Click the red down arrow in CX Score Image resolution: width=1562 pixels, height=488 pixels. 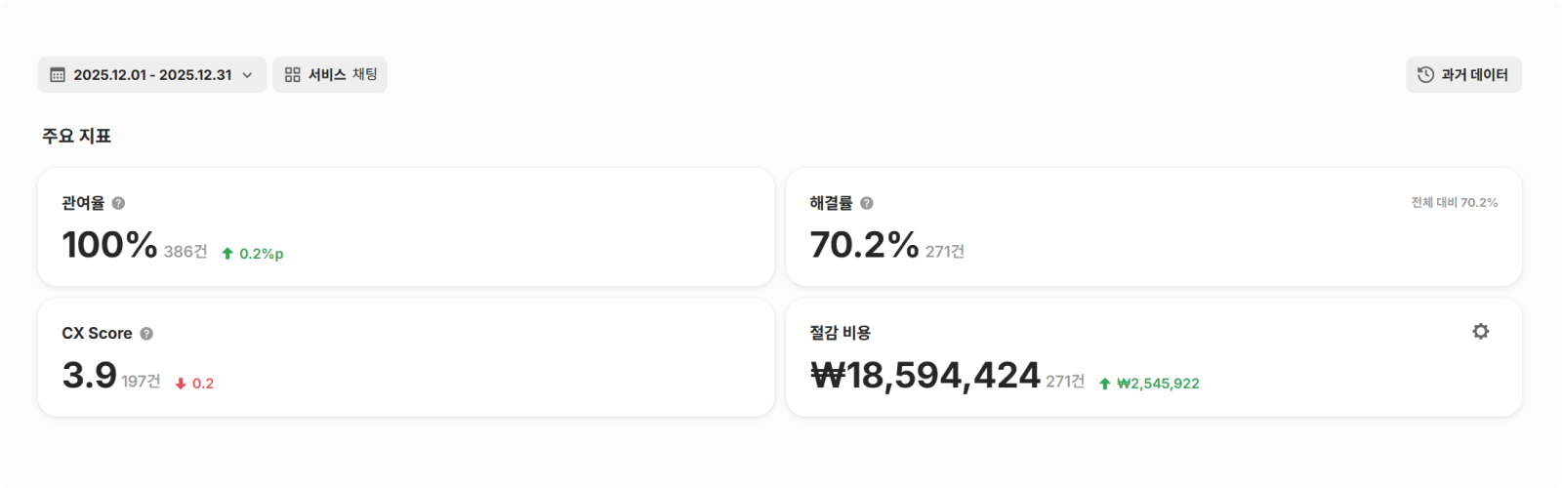pyautogui.click(x=181, y=384)
